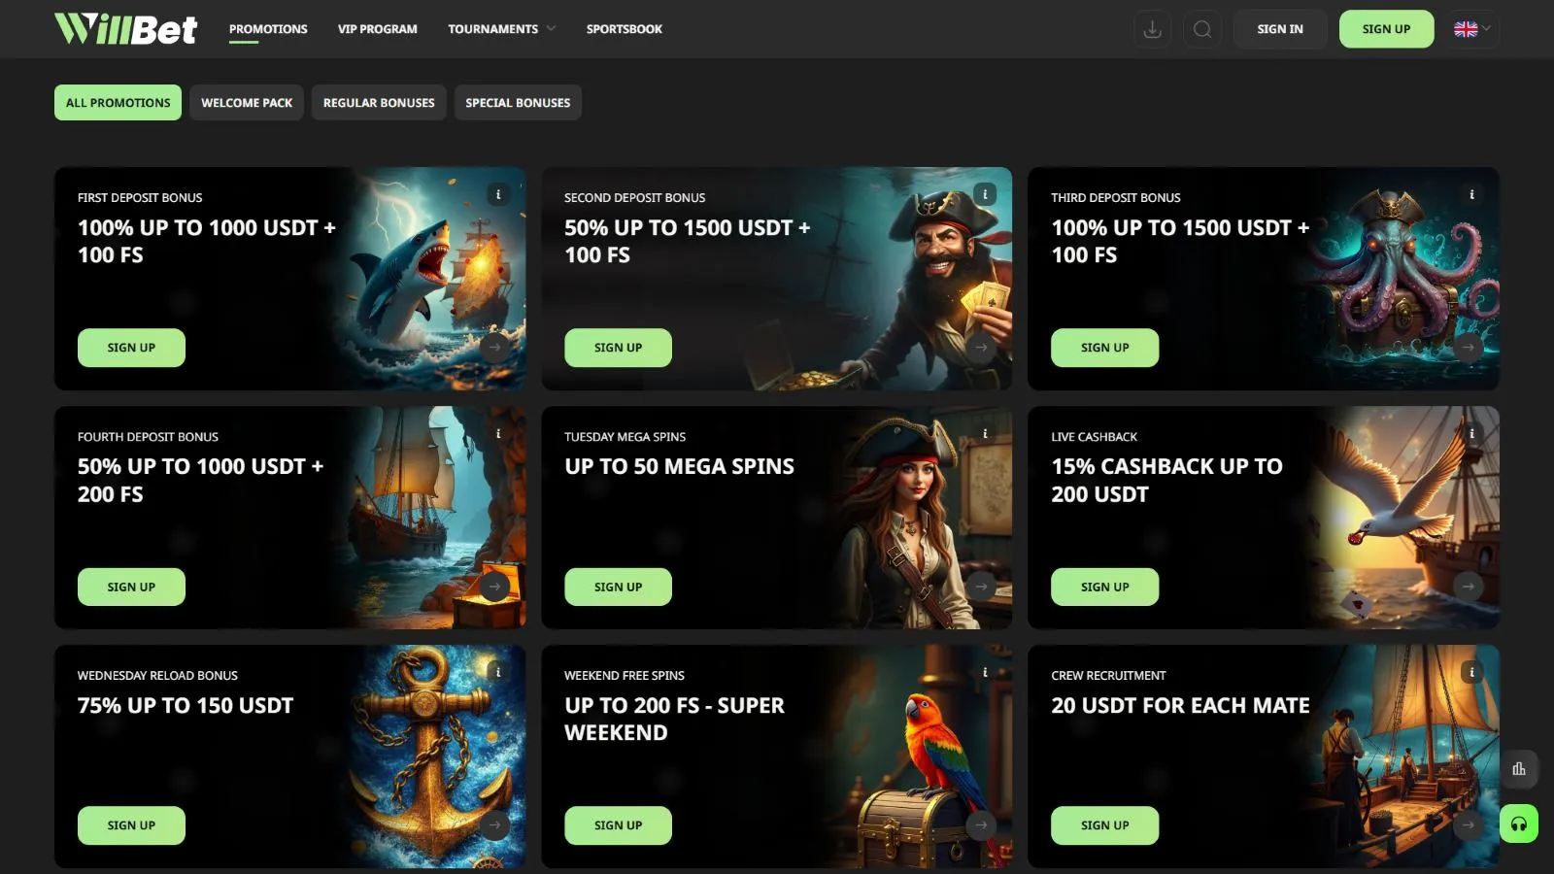
Task: Open info icon on Crew Recruitment card
Action: tap(1471, 672)
